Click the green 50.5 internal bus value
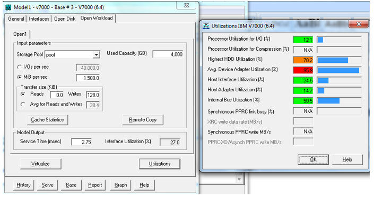 303,101
